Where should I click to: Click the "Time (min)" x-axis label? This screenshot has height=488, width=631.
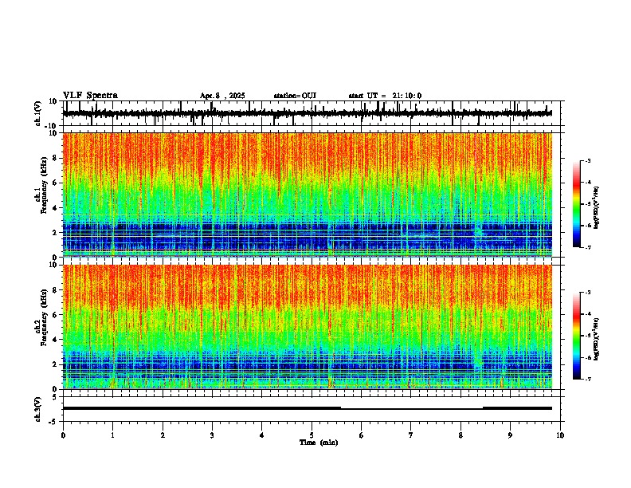[319, 443]
